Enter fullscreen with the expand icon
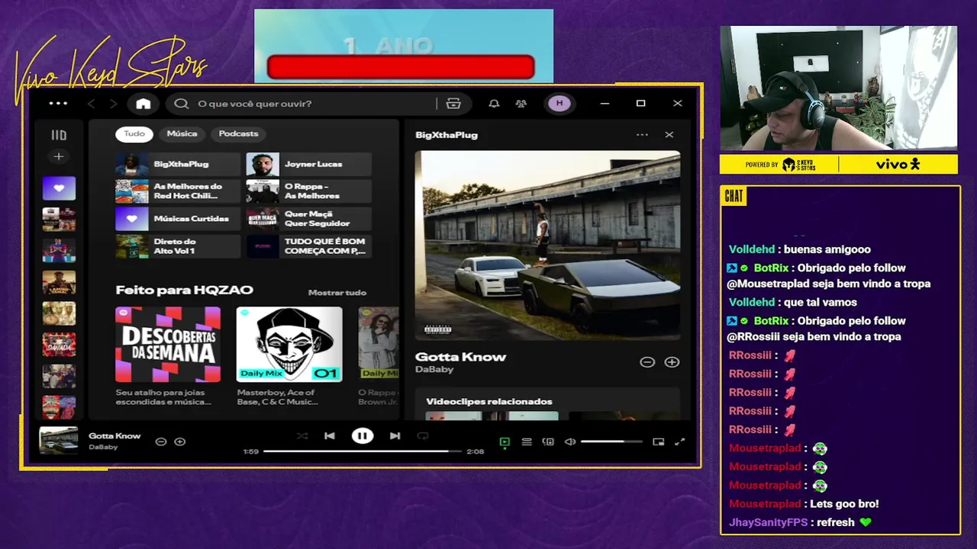 679,441
